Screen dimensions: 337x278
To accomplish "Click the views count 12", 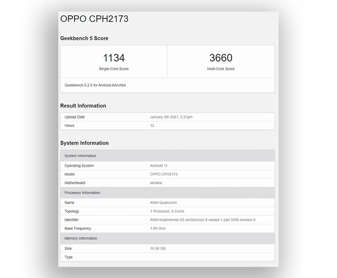I will [x=152, y=126].
